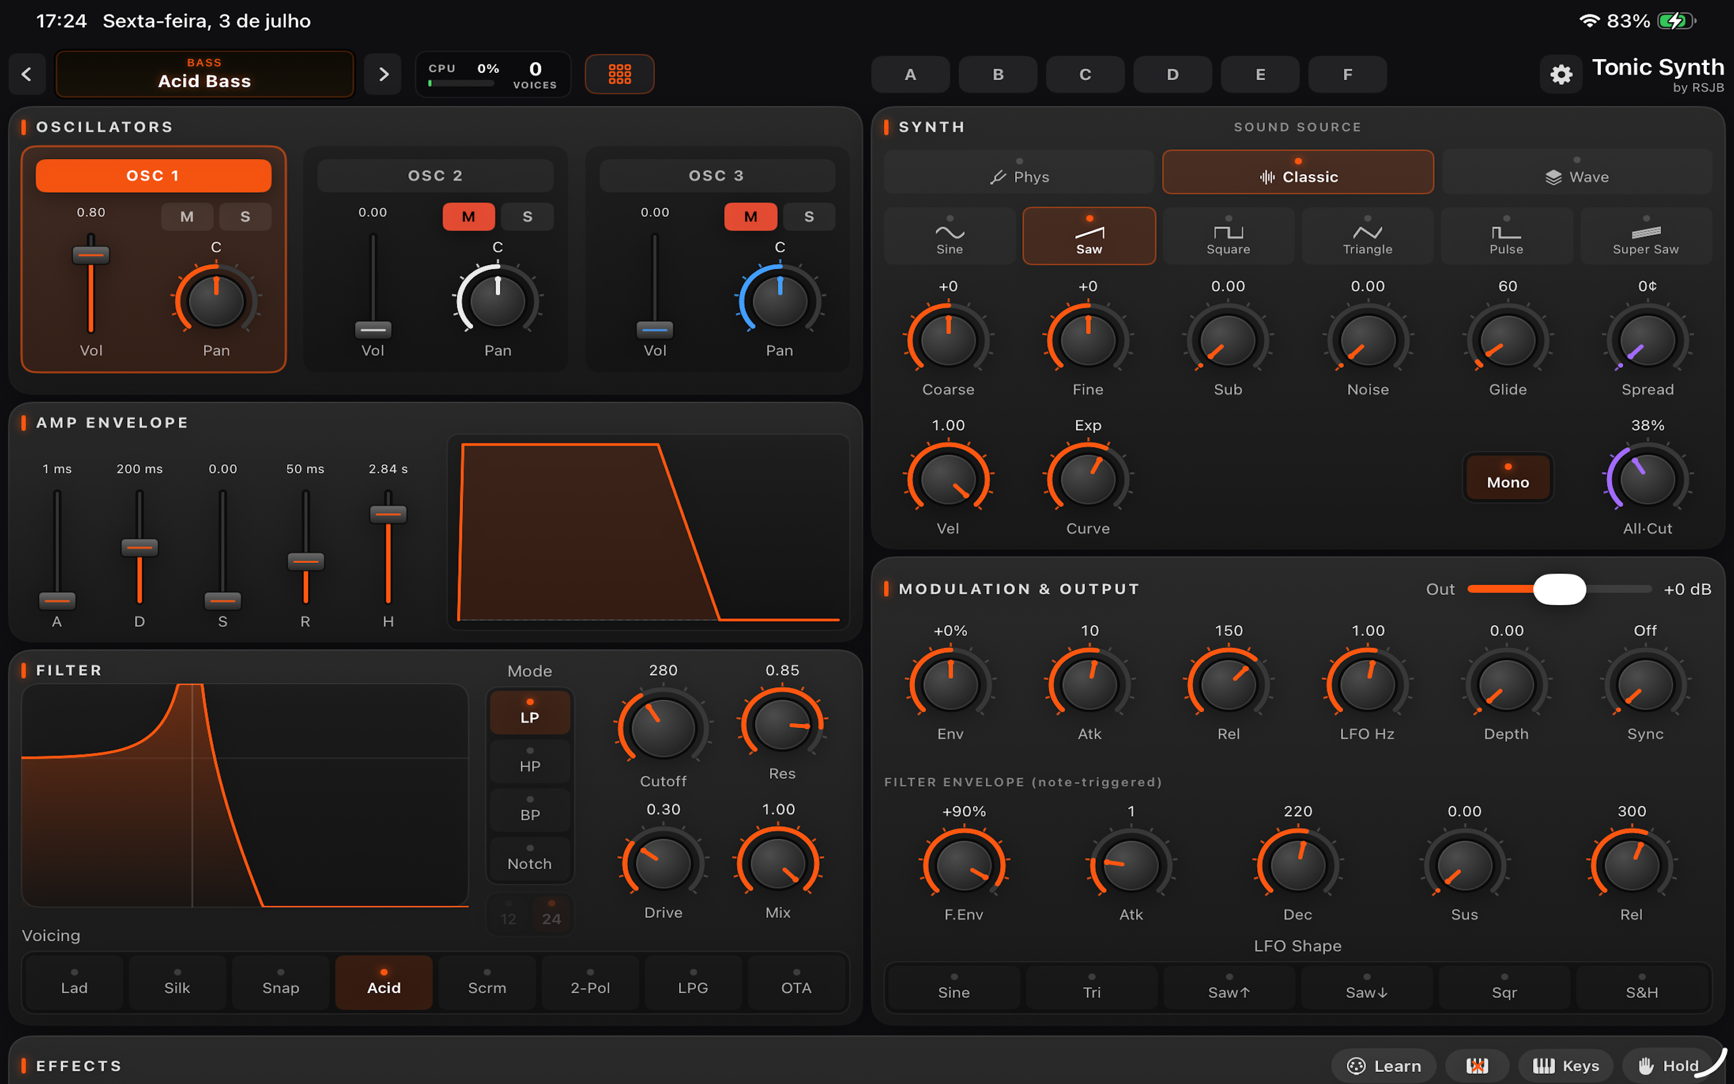1734x1084 pixels.
Task: Select snapshot slot E
Action: pos(1260,74)
